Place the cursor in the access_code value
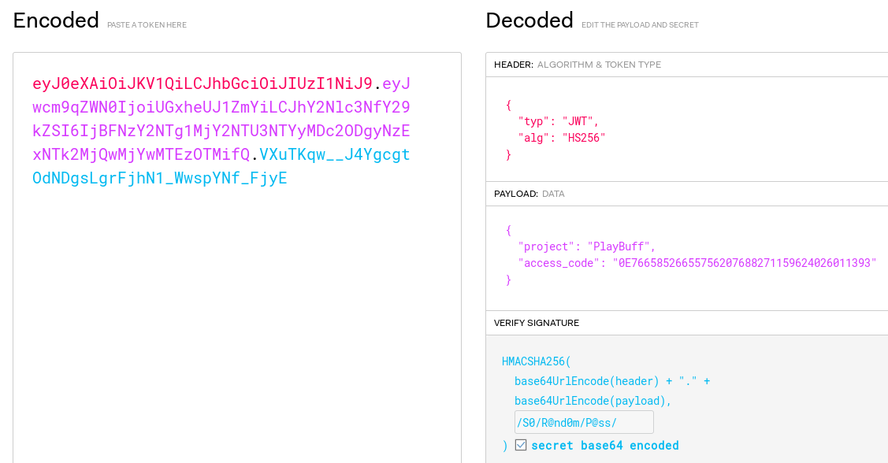 [744, 263]
